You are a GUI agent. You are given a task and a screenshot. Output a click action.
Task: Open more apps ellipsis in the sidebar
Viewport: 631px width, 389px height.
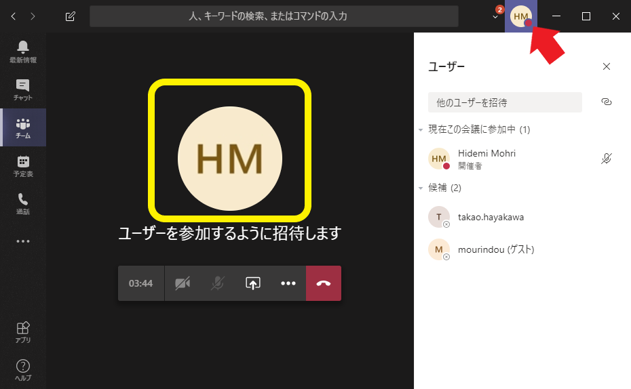pos(23,241)
